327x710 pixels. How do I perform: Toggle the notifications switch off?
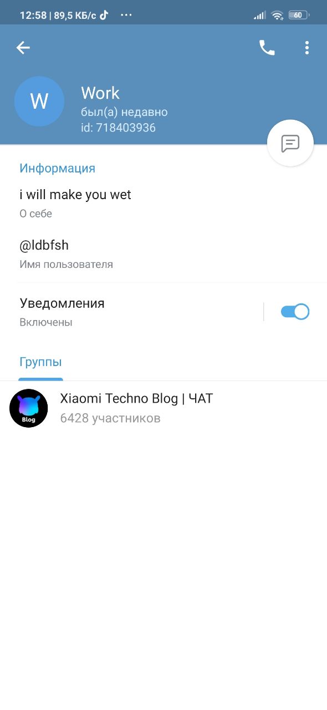click(x=295, y=312)
